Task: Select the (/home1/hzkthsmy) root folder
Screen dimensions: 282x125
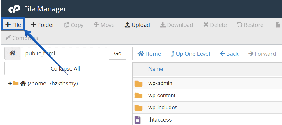Action: point(53,84)
